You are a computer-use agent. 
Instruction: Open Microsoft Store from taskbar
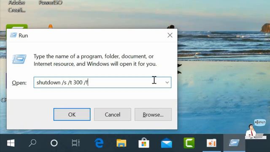[144, 143]
